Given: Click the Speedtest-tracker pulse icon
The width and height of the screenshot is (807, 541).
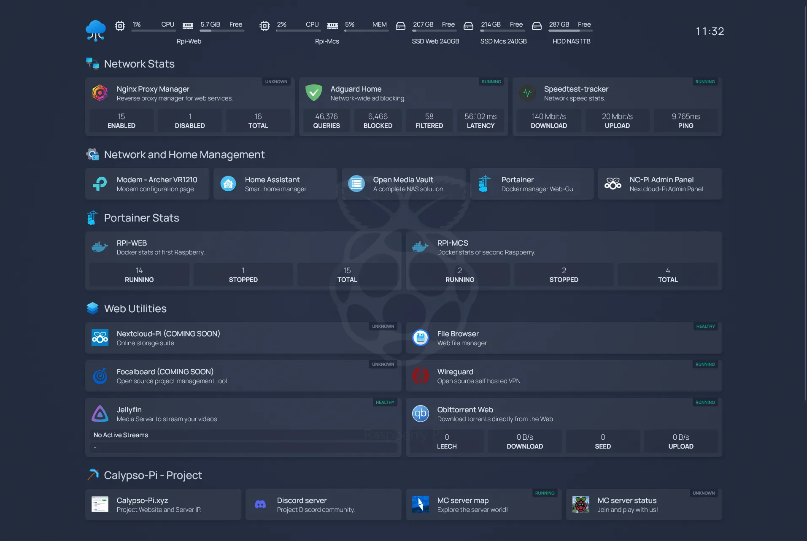Looking at the screenshot, I should 527,93.
